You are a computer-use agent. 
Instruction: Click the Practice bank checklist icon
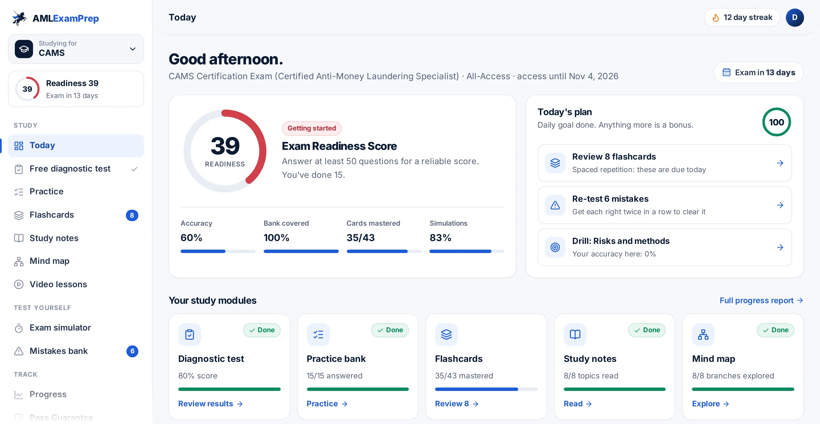point(318,335)
